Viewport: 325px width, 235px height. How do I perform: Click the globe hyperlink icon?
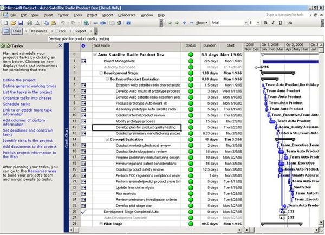coord(86,23)
